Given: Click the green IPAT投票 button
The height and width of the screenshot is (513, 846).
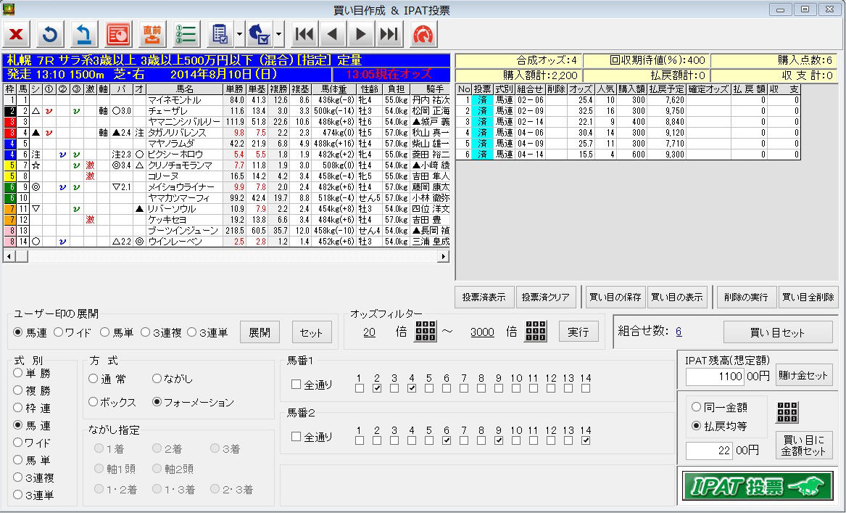Looking at the screenshot, I should click(x=758, y=486).
